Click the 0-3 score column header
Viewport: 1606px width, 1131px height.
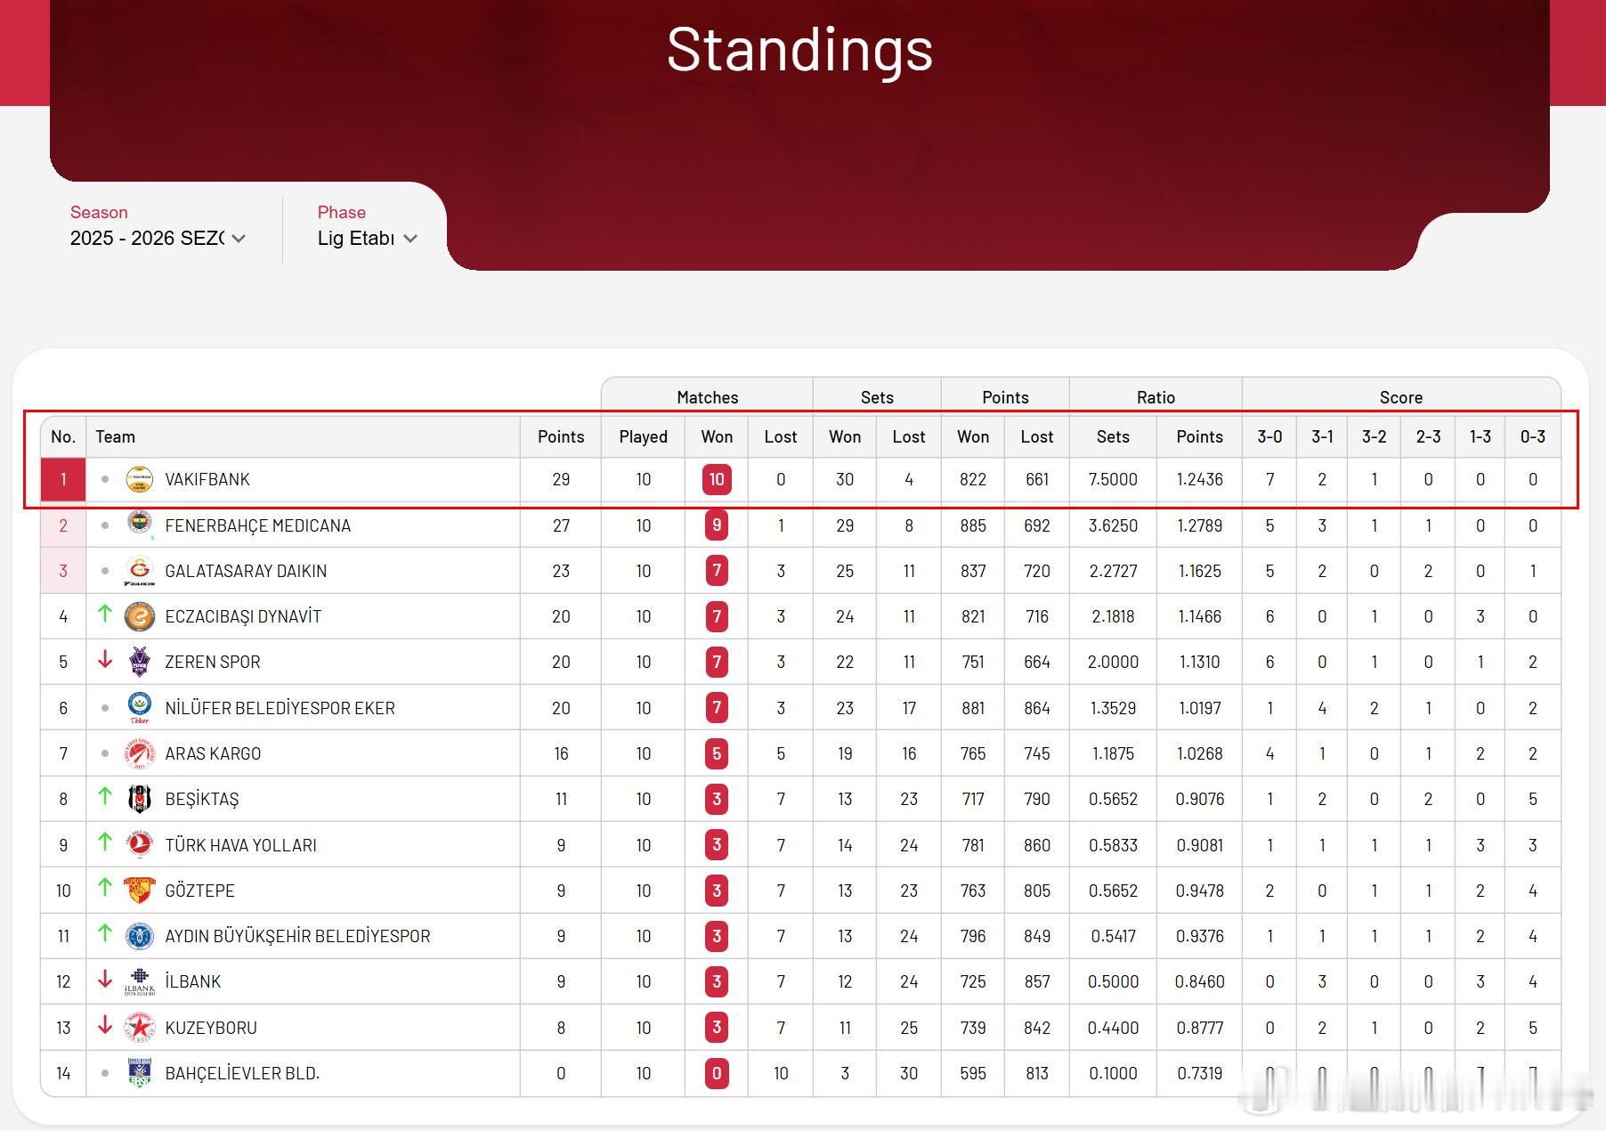tap(1533, 436)
